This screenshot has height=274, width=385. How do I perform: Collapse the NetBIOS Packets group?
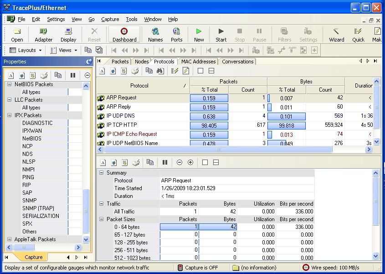pos(9,84)
